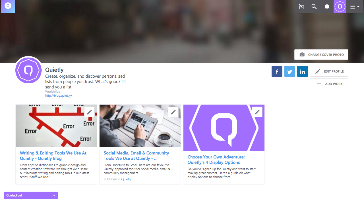Click the Quietly logo in the top-left corner

8,7
